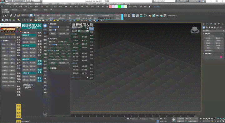This screenshot has width=225, height=123.
Task: Click the ViewCube in the viewport
Action: (x=195, y=30)
